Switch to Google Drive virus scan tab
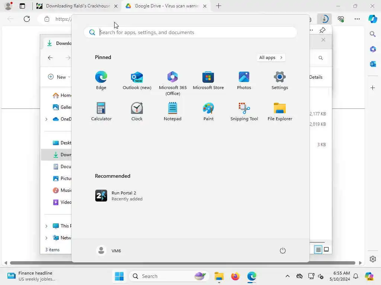 (x=166, y=6)
